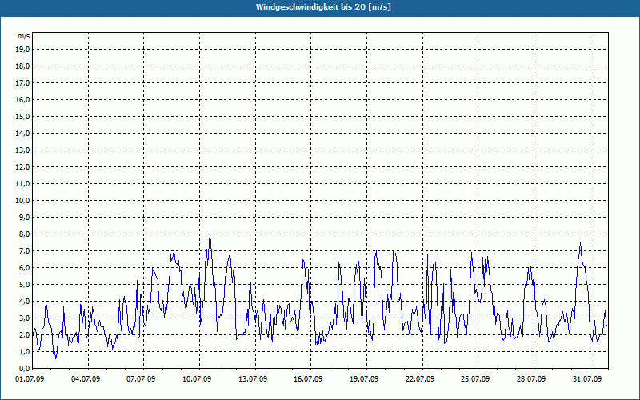Click the 28.07.09 date label
The image size is (640, 400).
coord(531,379)
